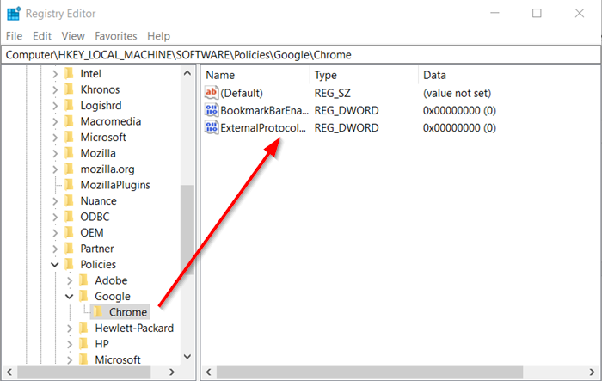Open the Help menu
The width and height of the screenshot is (602, 381).
158,36
